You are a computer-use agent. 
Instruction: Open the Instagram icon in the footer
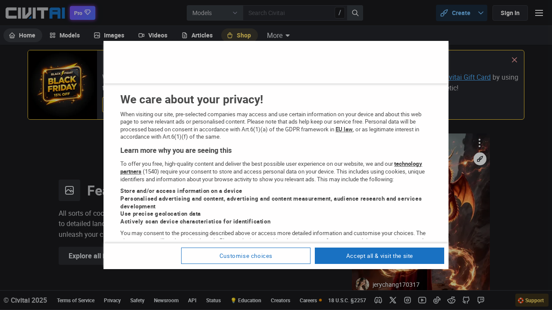(x=407, y=300)
